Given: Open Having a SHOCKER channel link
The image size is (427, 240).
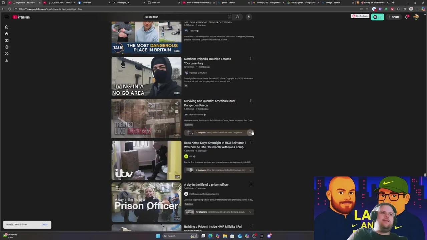Looking at the screenshot, I should pos(198,73).
